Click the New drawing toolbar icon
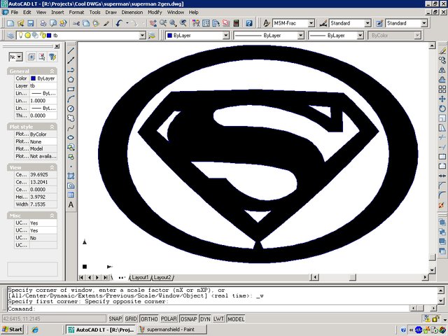Screen dimensions: 448x336 (x=10, y=23)
